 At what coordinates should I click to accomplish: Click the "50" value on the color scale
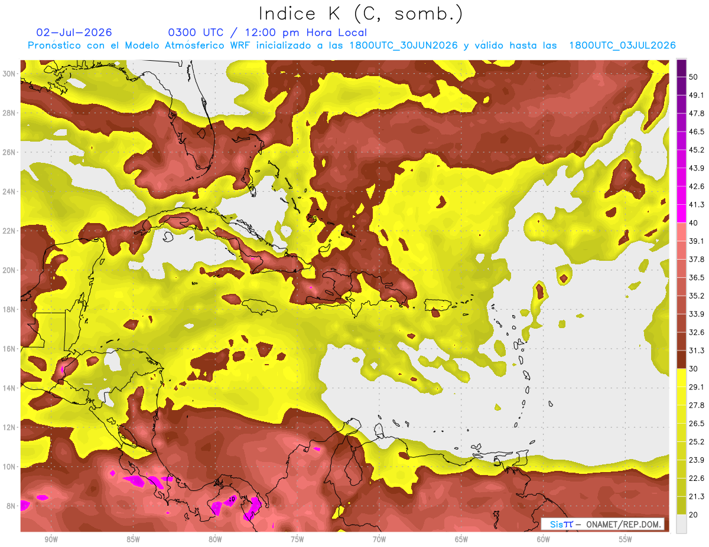694,77
